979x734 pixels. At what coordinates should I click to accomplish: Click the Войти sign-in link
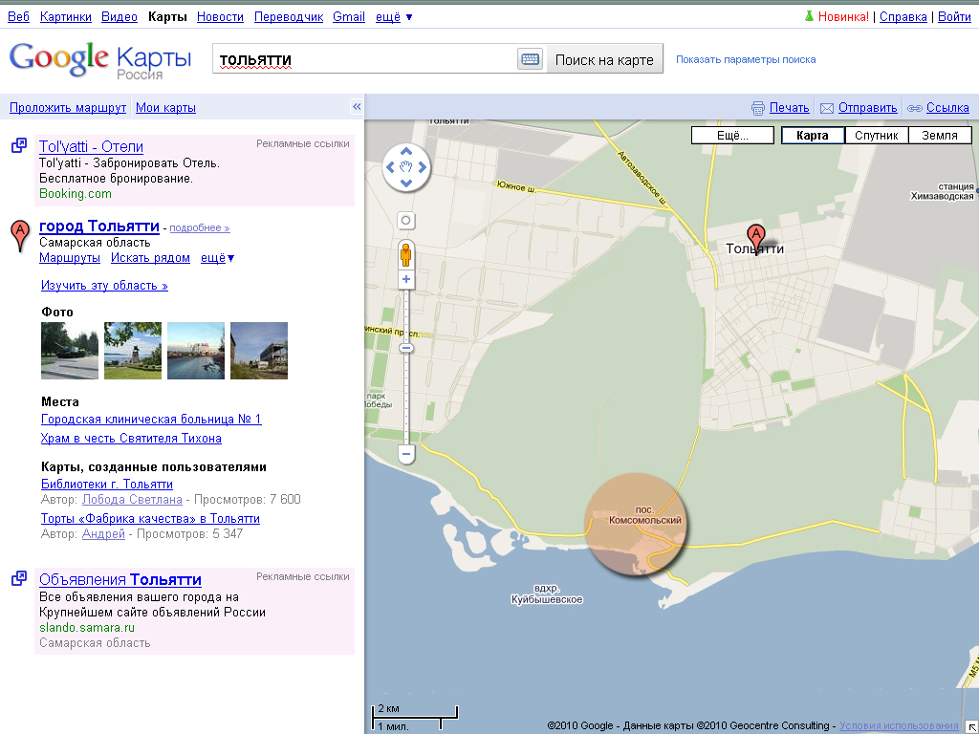click(x=955, y=17)
